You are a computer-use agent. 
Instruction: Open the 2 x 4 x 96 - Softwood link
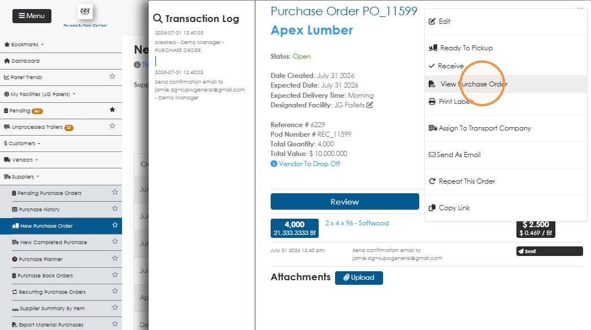[357, 223]
